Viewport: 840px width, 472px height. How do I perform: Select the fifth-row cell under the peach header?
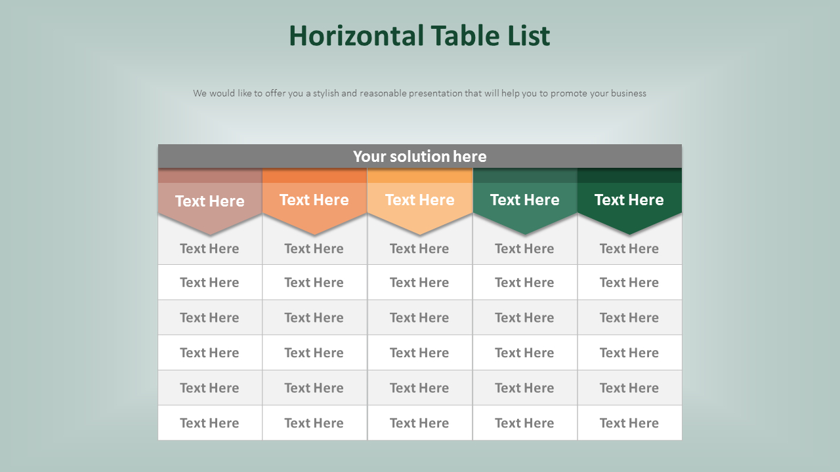pyautogui.click(x=419, y=387)
